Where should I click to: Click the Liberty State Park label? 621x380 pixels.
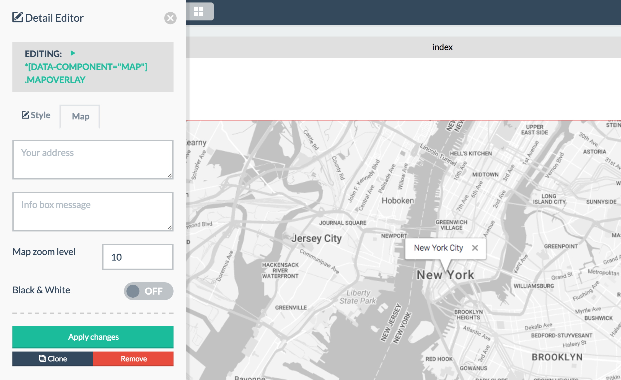point(358,297)
